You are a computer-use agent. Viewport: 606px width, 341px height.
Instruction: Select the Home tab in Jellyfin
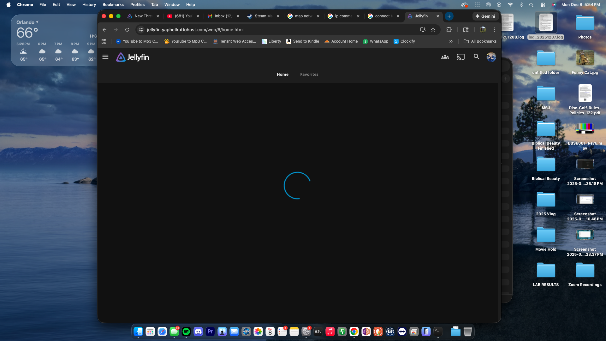(x=282, y=75)
